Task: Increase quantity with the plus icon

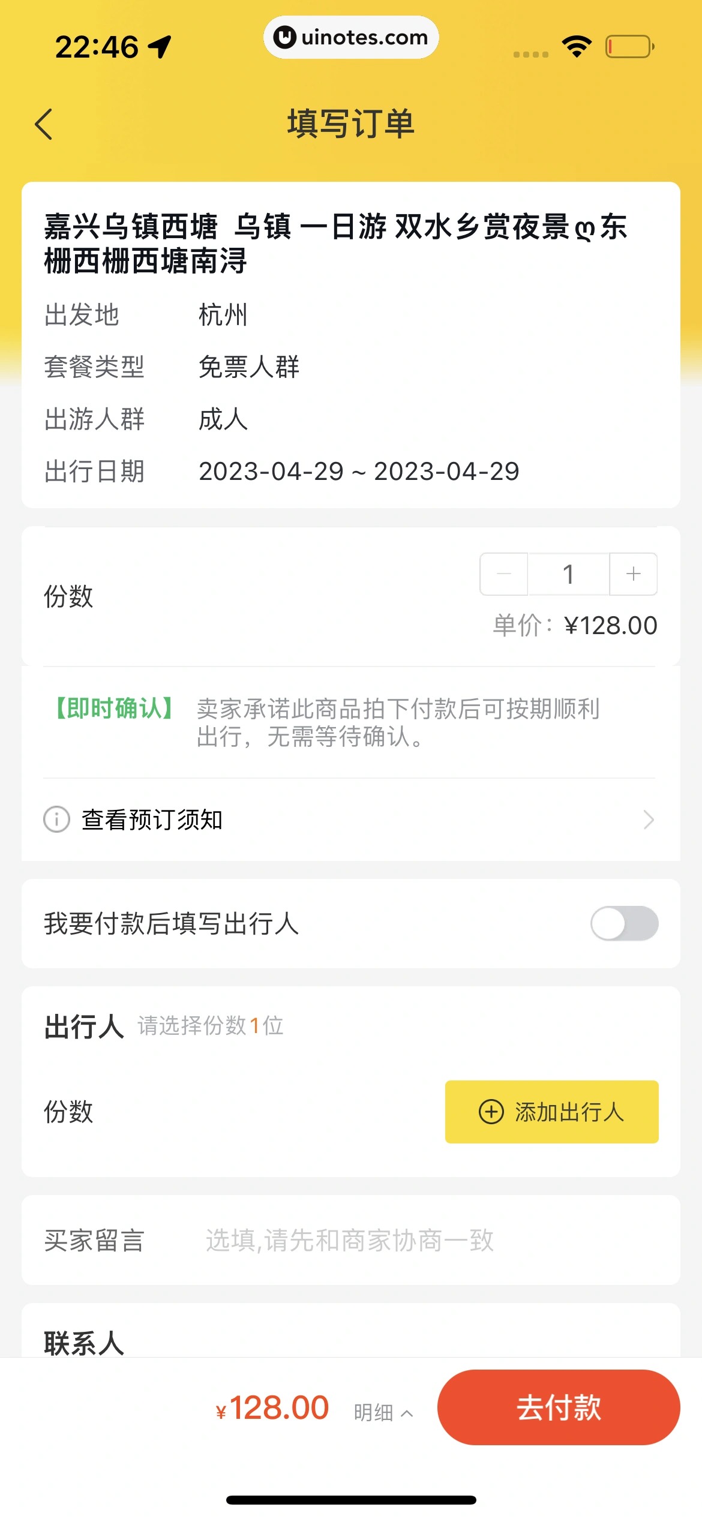Action: point(633,574)
